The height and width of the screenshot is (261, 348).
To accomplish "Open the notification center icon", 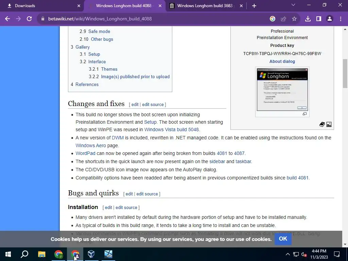I will click(337, 254).
